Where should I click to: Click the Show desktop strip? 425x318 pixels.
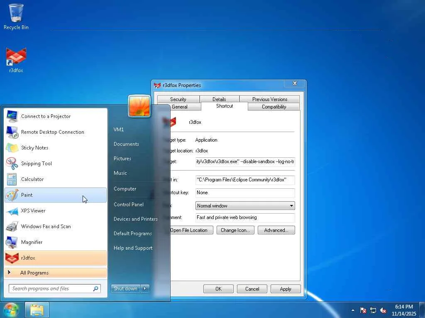point(423,310)
